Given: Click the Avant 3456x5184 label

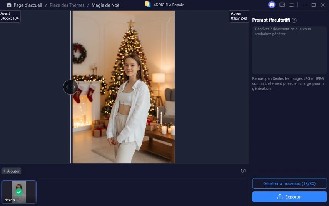Looking at the screenshot, I should click(x=10, y=16).
